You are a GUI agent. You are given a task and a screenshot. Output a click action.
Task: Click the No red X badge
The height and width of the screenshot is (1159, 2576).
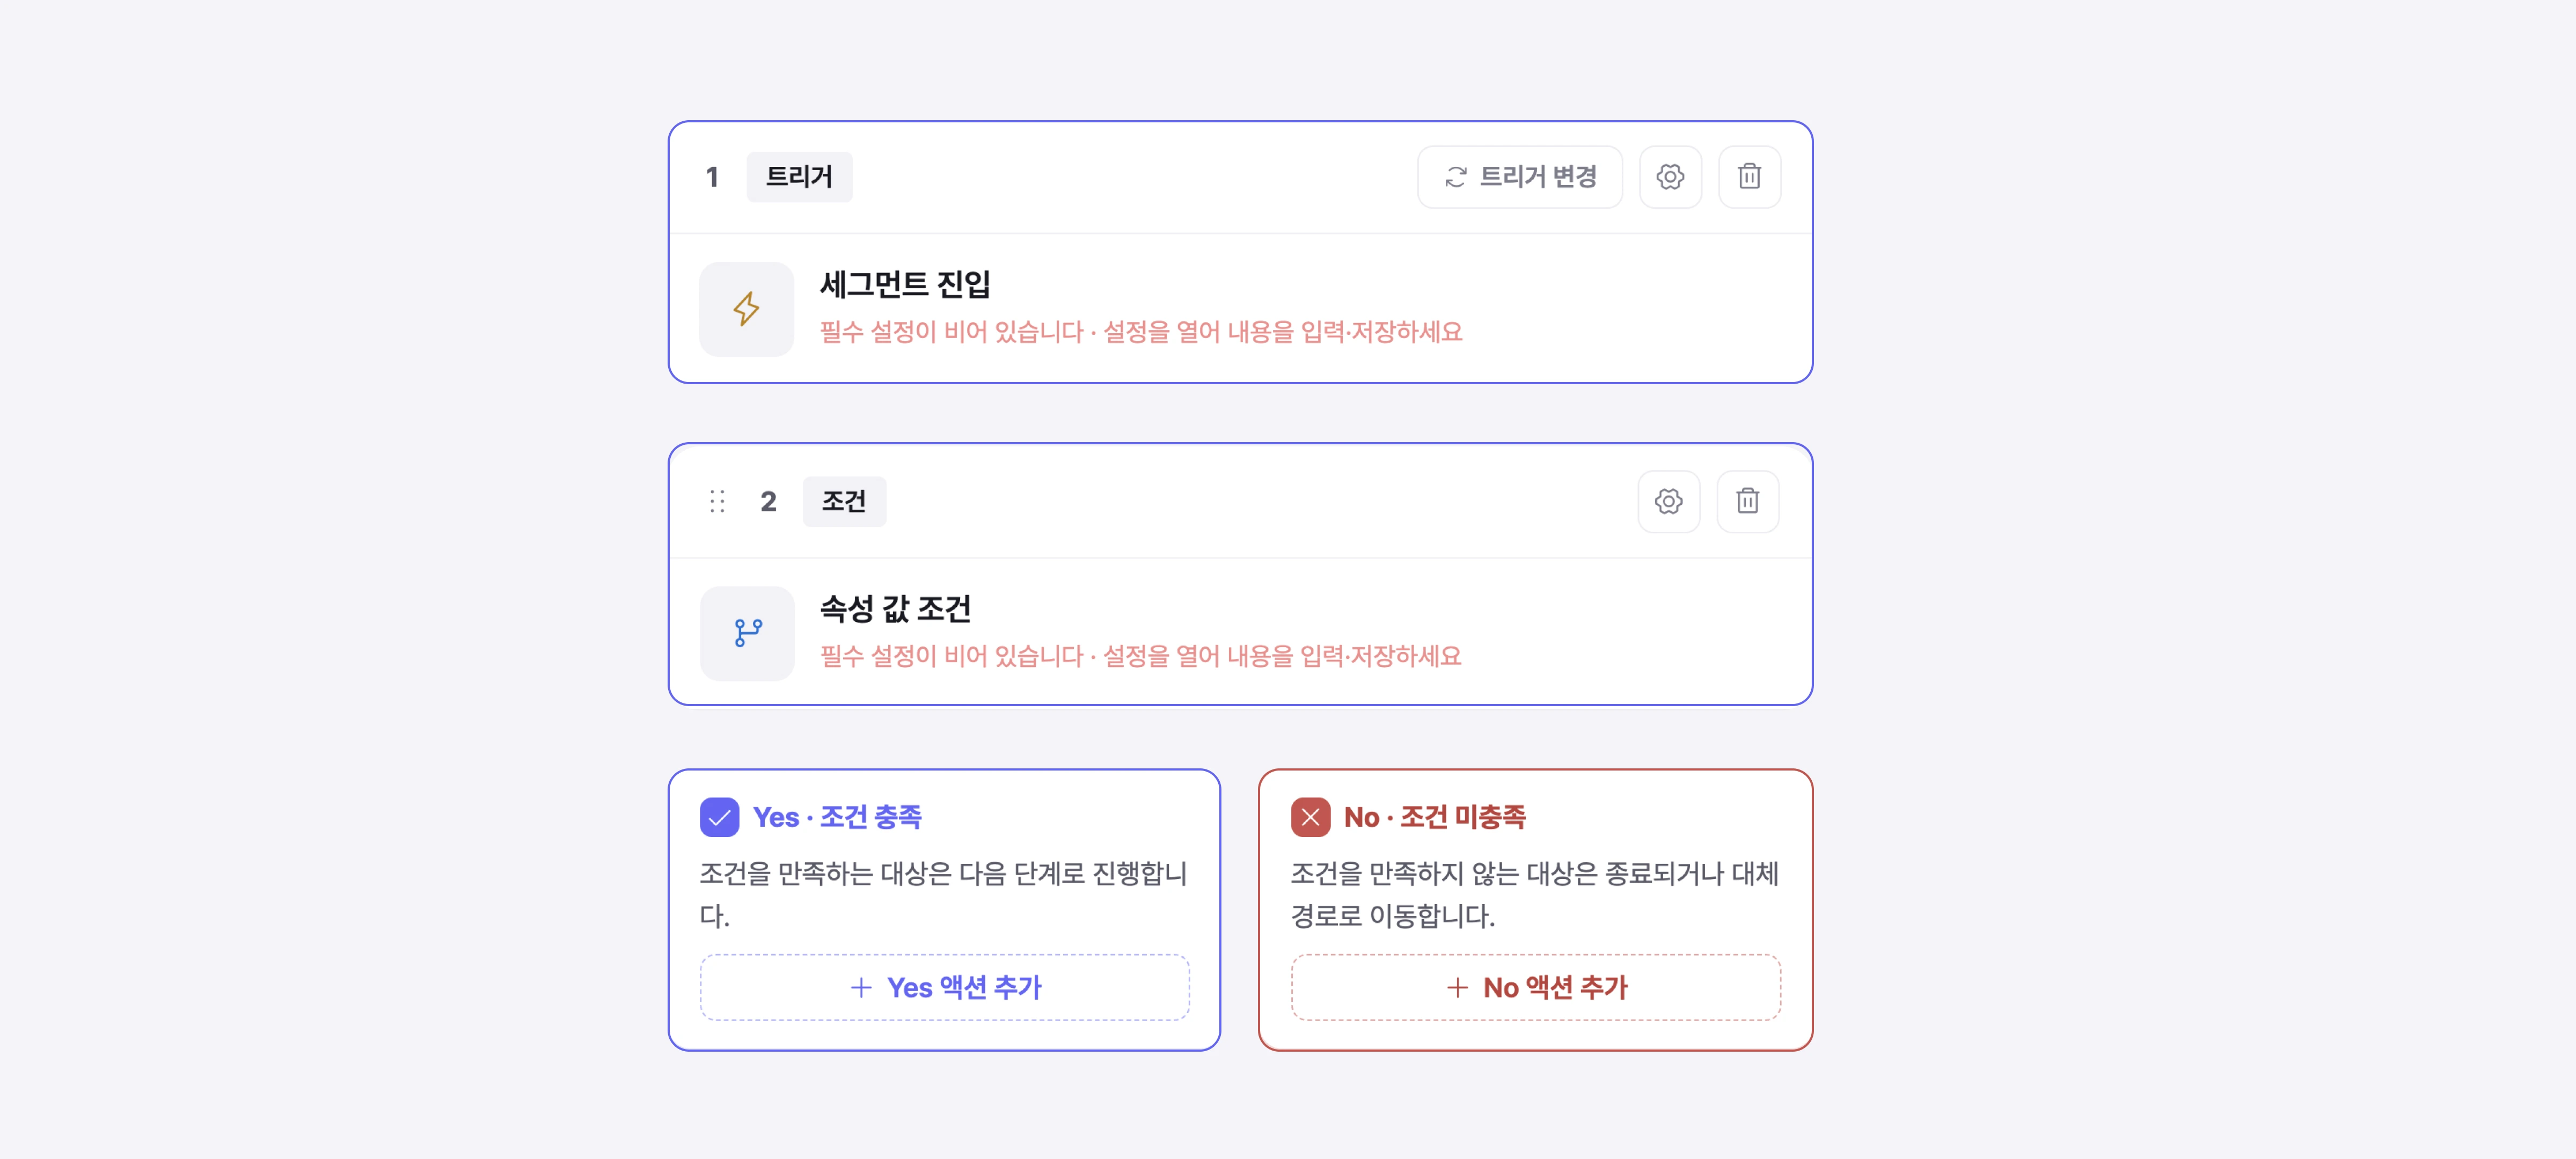pyautogui.click(x=1310, y=817)
